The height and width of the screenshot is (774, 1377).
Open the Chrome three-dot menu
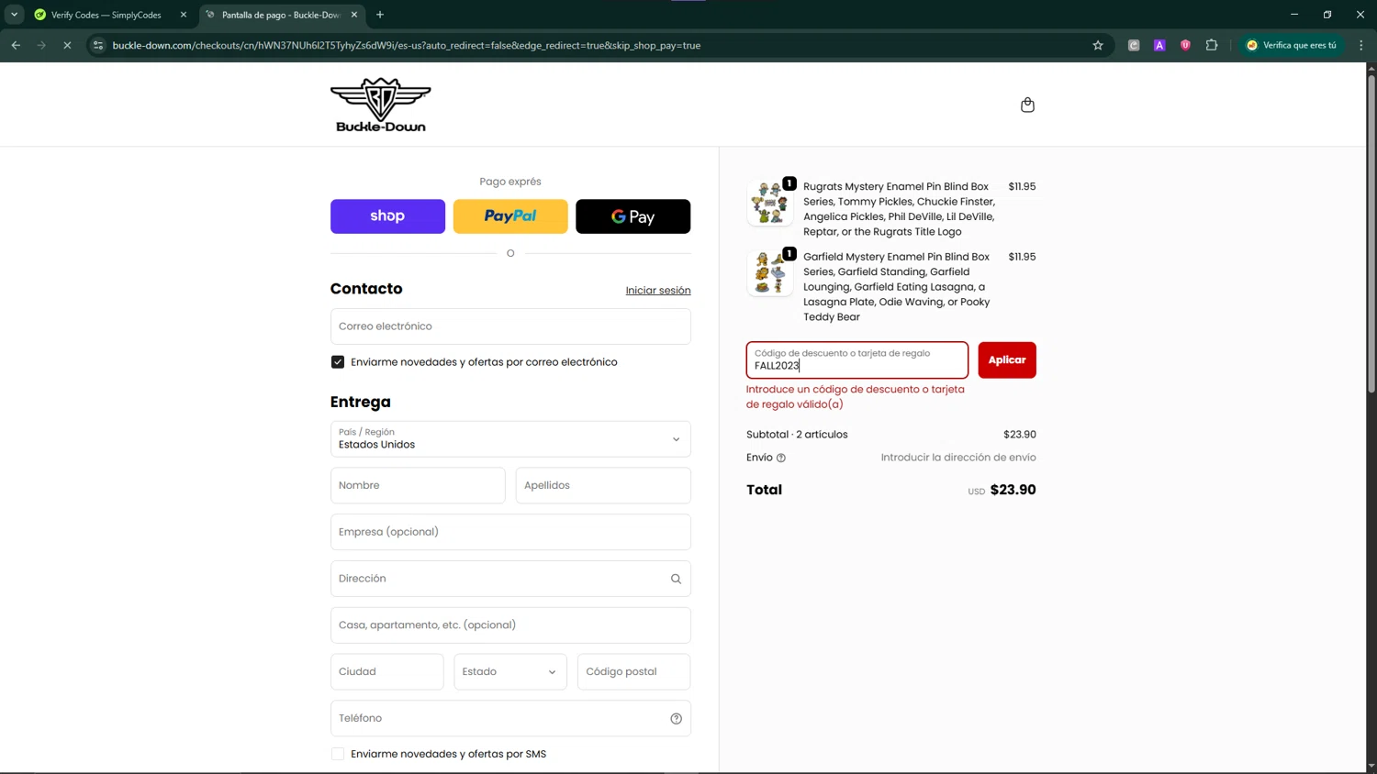1361,45
